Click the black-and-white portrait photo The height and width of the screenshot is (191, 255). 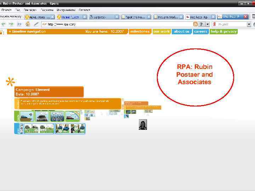[x=143, y=125]
